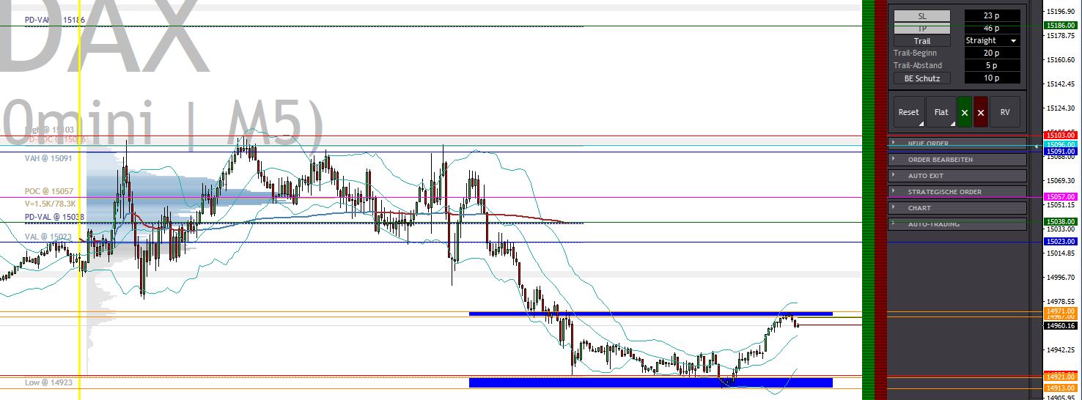Click the upper blue resistance zone bar
Screen dimensions: 1082x400
click(650, 314)
